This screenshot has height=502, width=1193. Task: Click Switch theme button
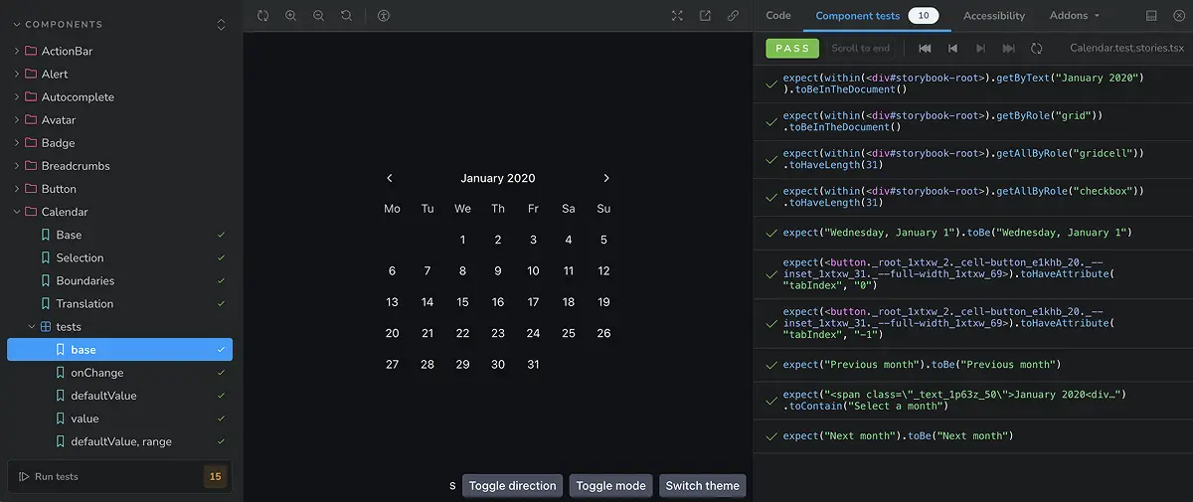point(703,486)
